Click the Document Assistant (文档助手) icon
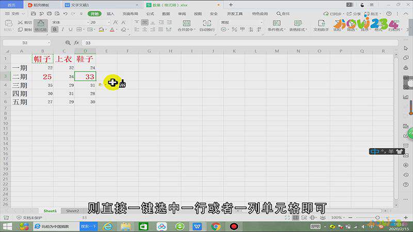Image resolution: width=413 pixels, height=232 pixels. pyautogui.click(x=321, y=23)
